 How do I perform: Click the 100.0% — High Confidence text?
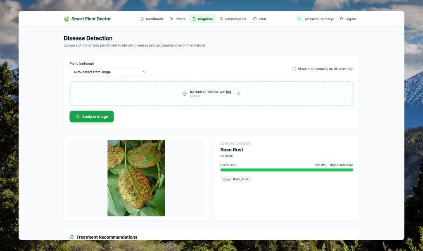coord(334,165)
